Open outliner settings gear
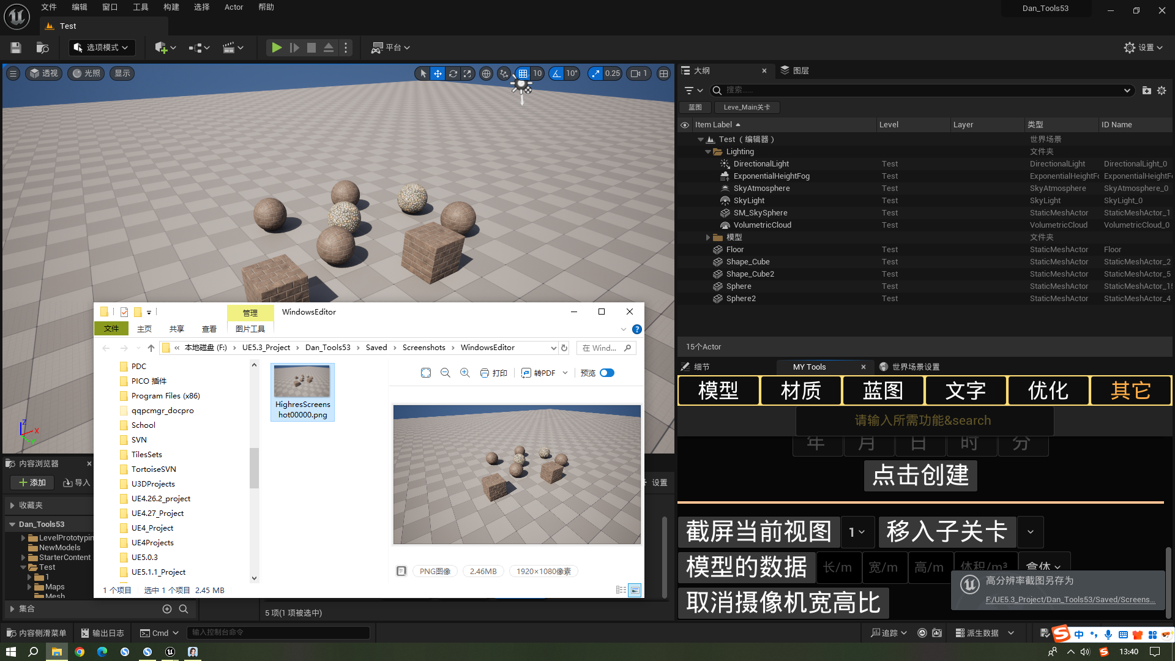Screen dimensions: 1175x661 coord(1162,91)
